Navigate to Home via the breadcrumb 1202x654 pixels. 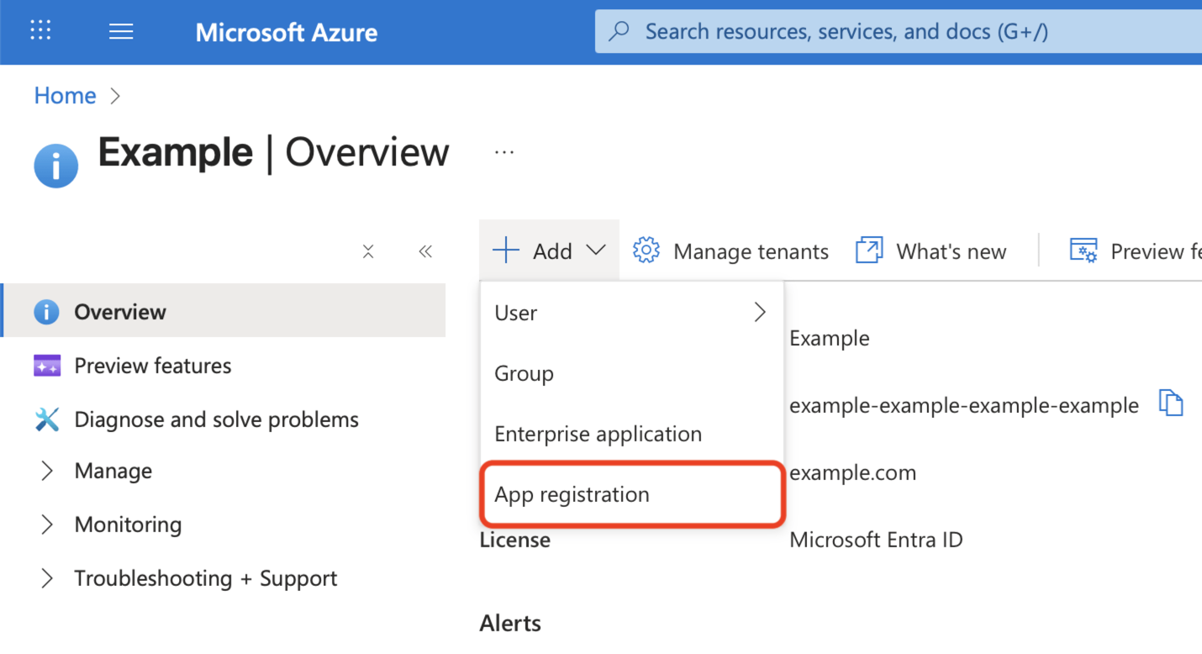point(65,95)
